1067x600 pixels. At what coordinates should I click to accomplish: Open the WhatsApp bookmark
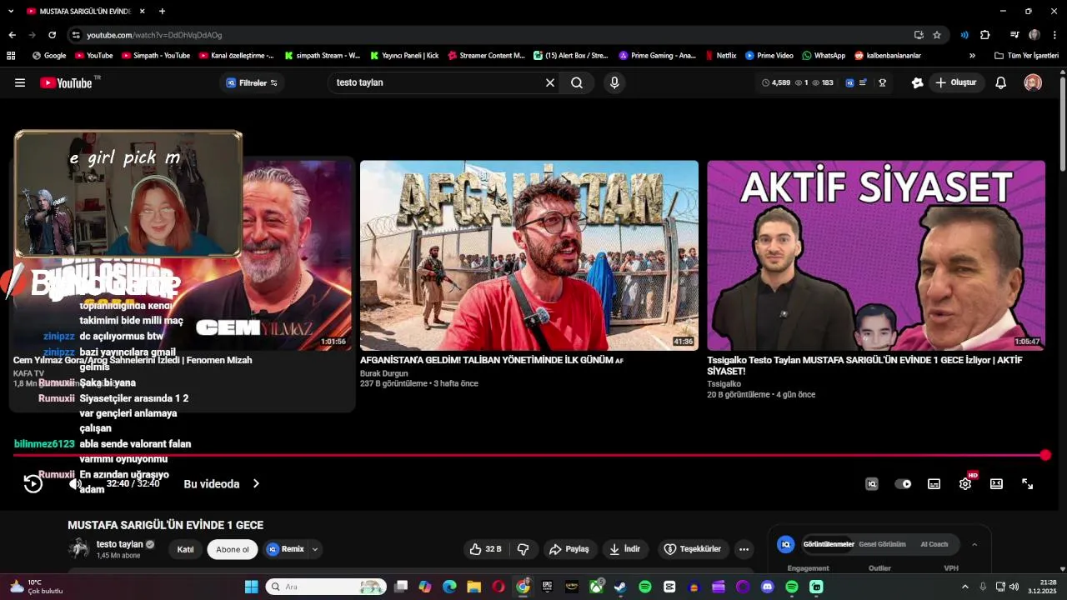click(824, 56)
